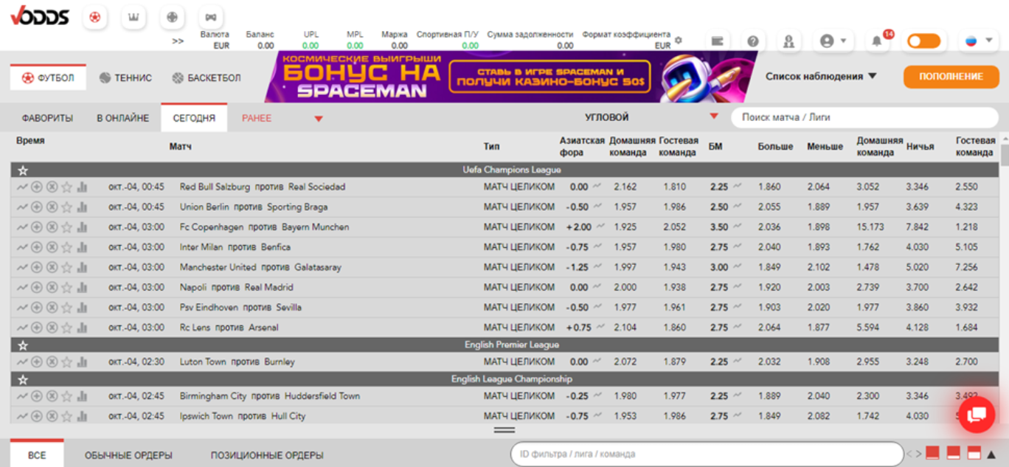Click the ПОПОЛНЕНИЕ deposit button

point(951,76)
